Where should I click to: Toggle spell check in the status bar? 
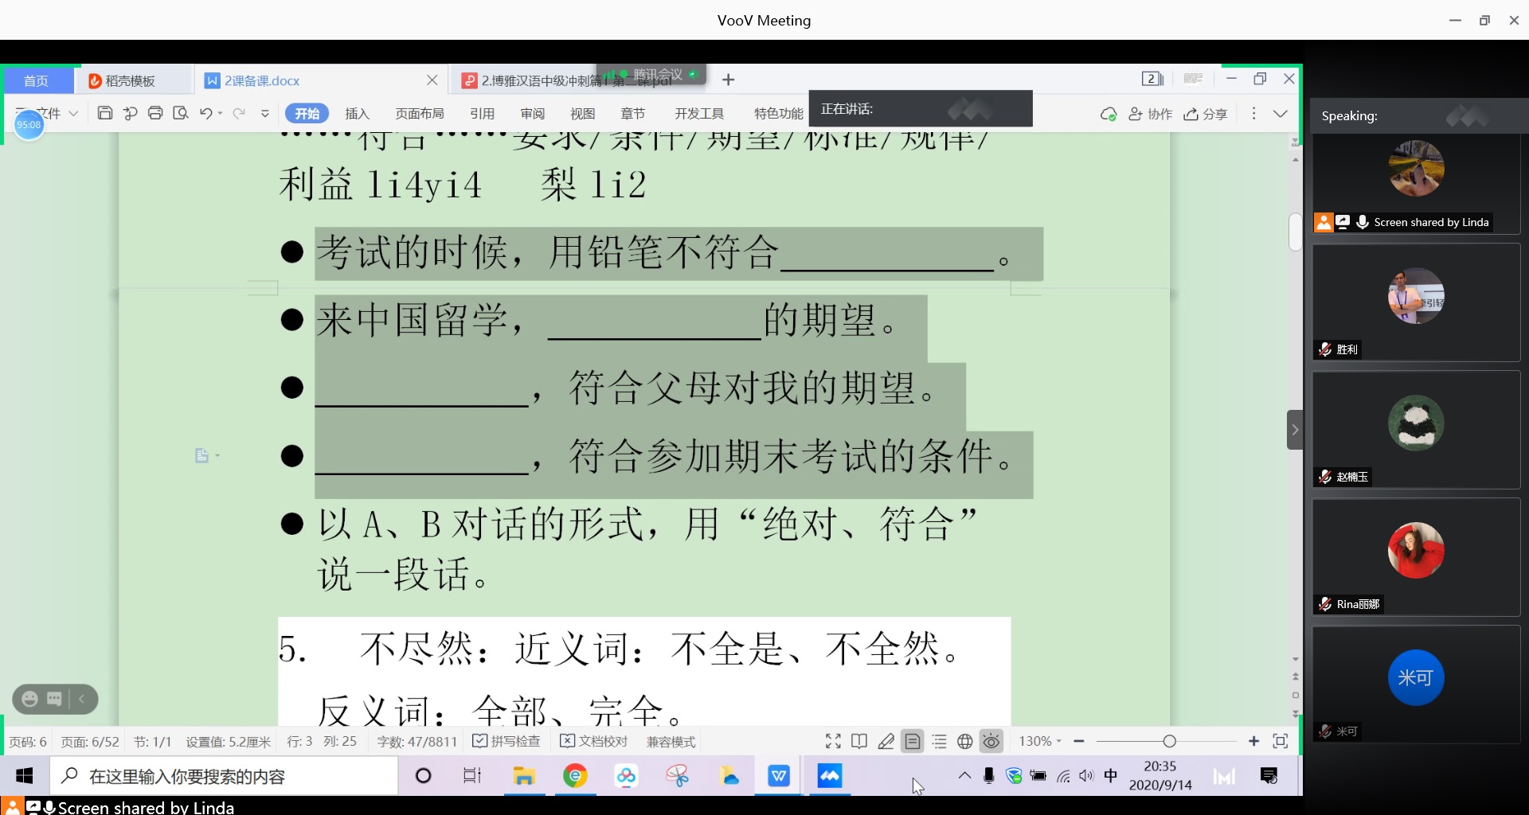(x=506, y=741)
